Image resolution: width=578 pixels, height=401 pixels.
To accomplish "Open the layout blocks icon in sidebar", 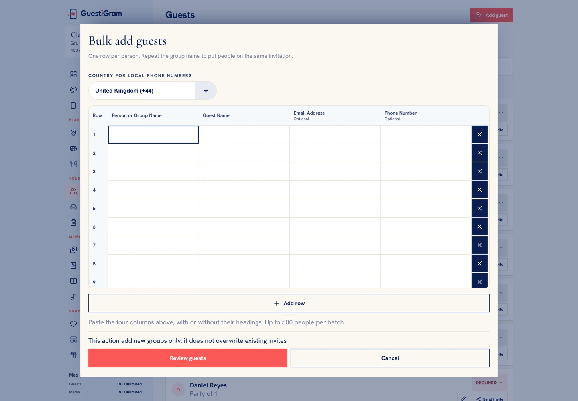I will [73, 340].
